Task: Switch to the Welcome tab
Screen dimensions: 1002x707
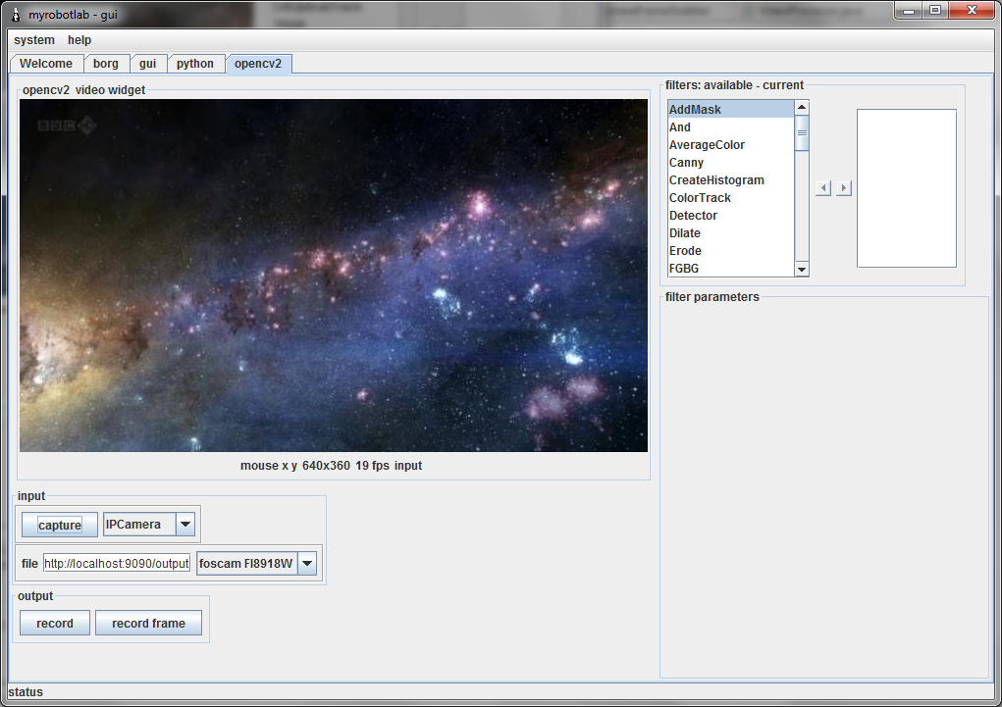Action: point(46,63)
